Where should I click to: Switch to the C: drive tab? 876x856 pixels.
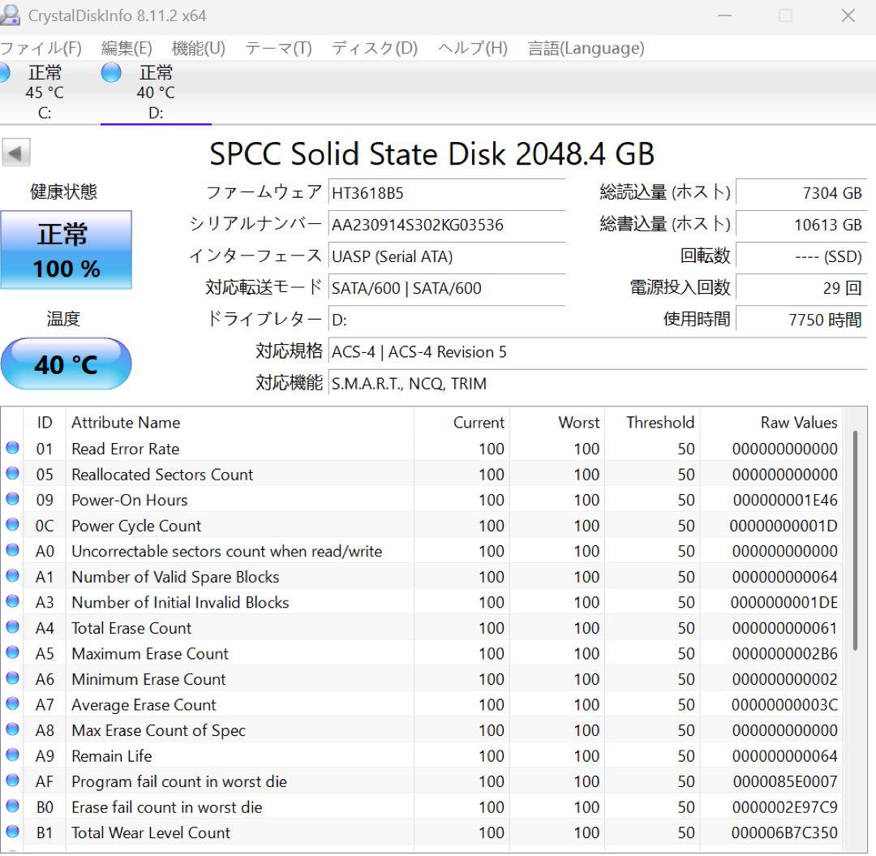(45, 93)
